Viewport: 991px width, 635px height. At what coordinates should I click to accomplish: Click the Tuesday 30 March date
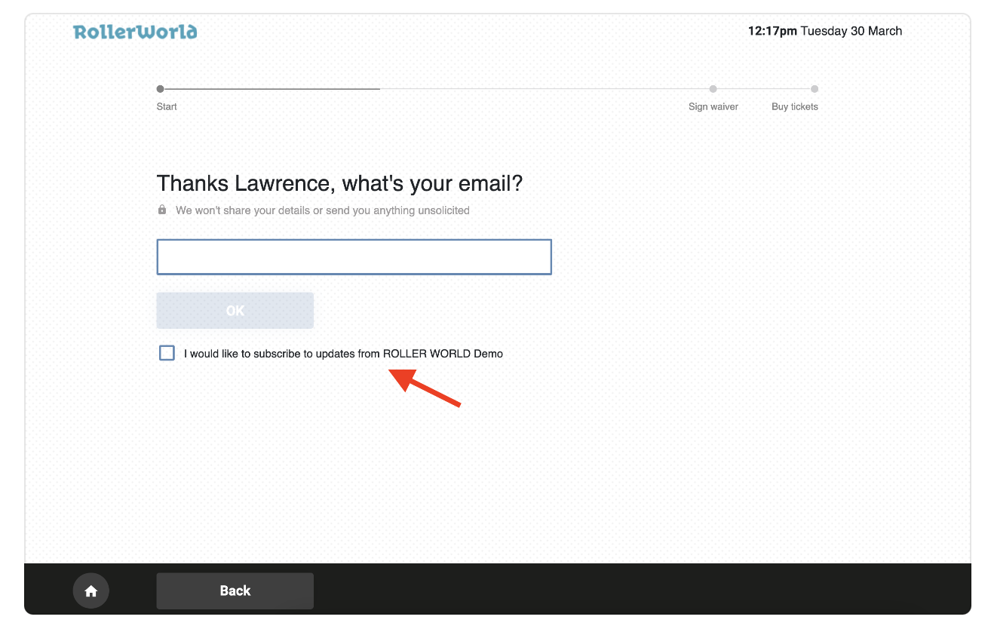pos(851,31)
